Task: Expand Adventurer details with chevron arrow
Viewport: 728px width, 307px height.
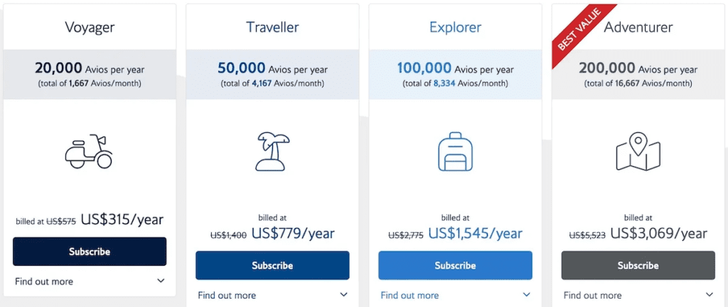Action: point(709,294)
